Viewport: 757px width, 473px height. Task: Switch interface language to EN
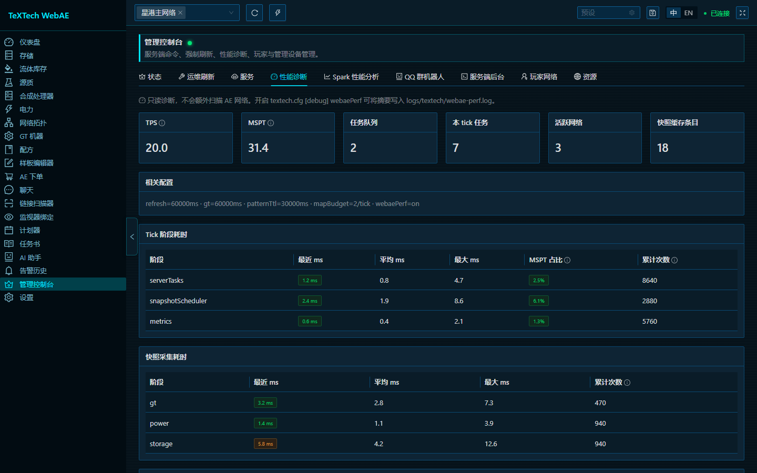pos(689,13)
